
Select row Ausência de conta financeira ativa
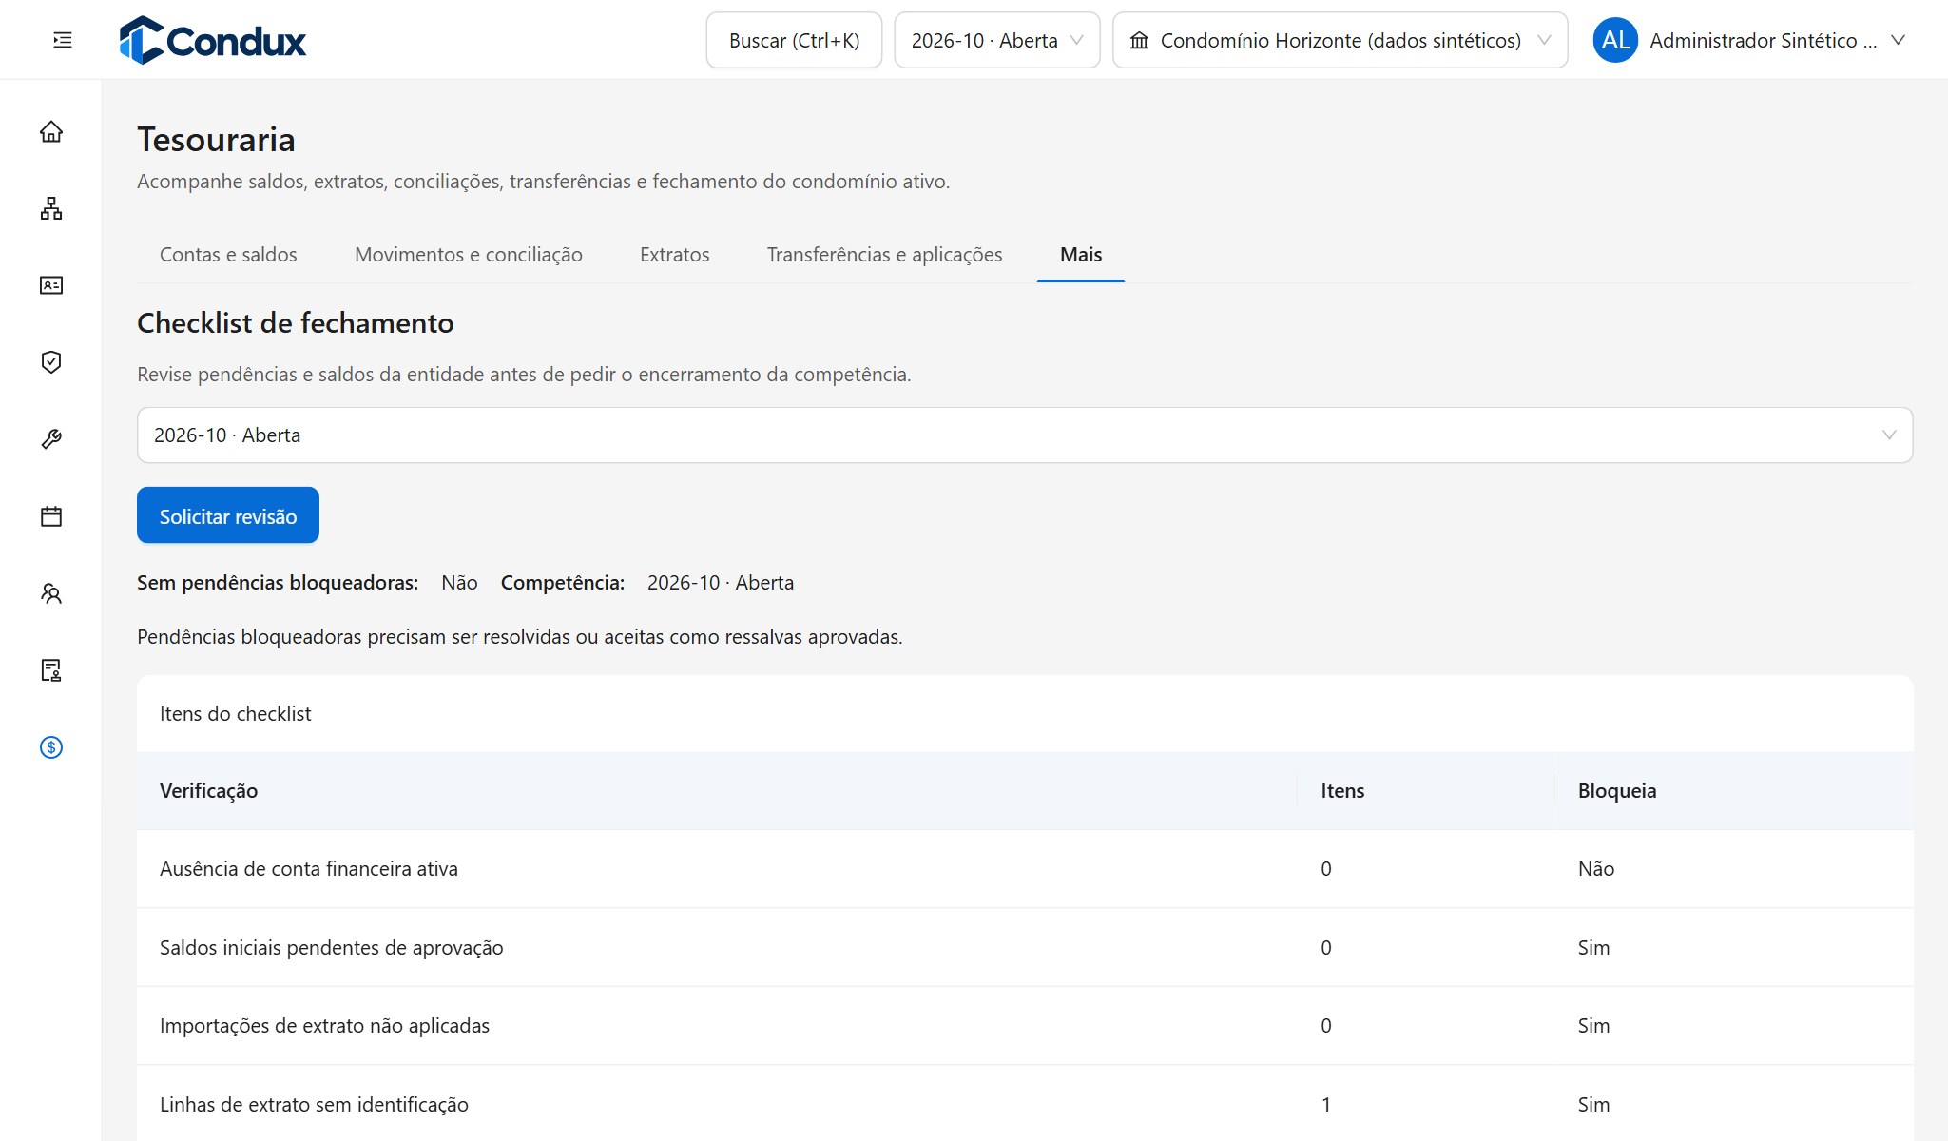pyautogui.click(x=1024, y=869)
